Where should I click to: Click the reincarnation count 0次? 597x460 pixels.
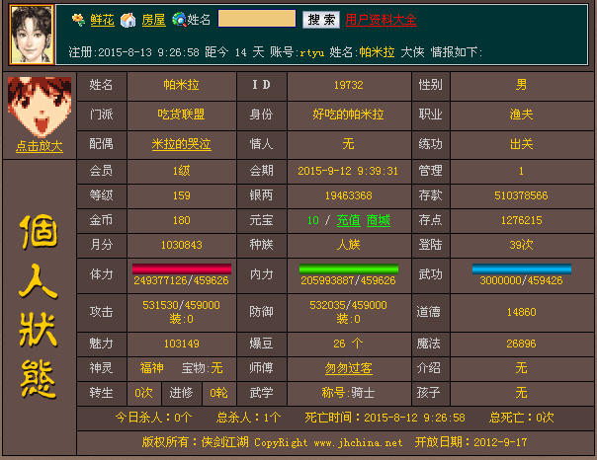point(143,393)
